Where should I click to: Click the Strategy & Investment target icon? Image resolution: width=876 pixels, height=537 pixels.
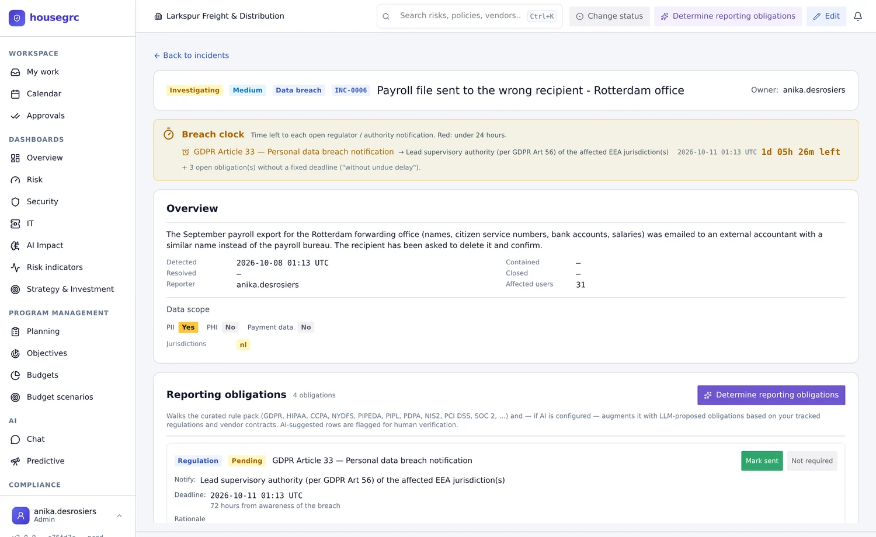point(15,290)
